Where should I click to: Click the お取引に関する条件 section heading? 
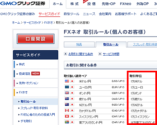(81, 65)
